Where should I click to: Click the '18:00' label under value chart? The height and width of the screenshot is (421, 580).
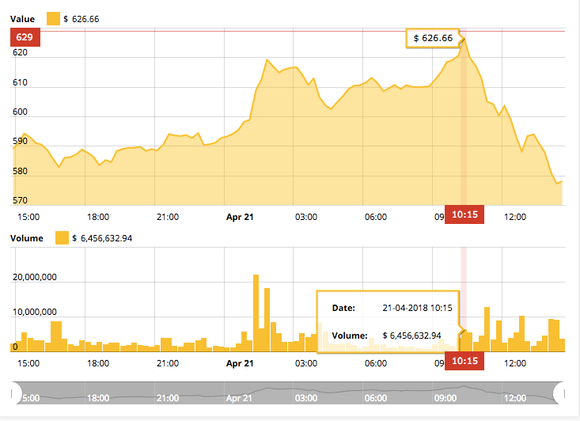coord(98,217)
